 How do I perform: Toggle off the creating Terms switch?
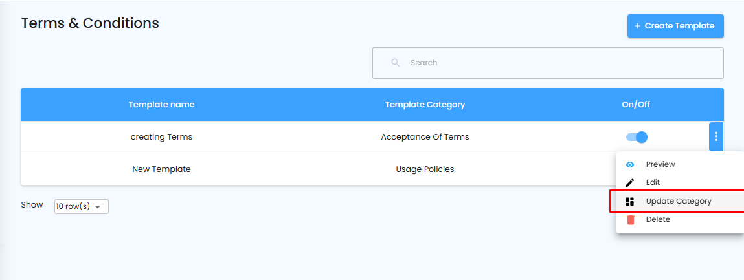(x=637, y=137)
